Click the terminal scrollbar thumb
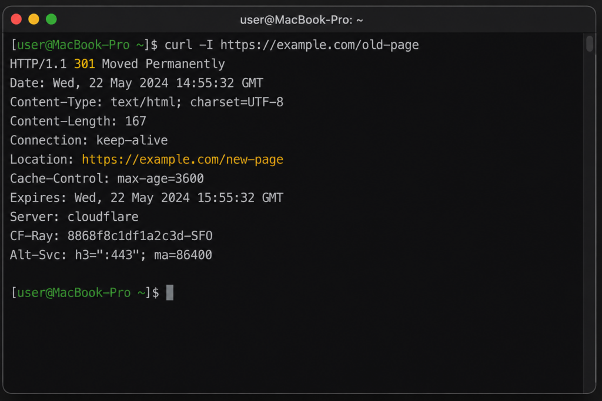Viewport: 602px width, 401px height. [x=590, y=43]
